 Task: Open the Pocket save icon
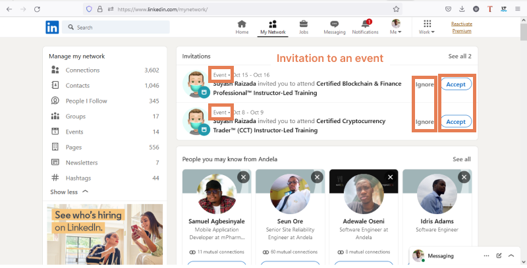click(448, 9)
